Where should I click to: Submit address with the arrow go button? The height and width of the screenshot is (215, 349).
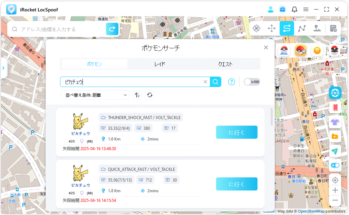point(112,29)
